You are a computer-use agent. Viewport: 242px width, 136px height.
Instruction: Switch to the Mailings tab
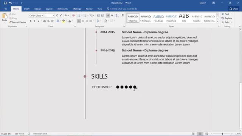coord(77,9)
